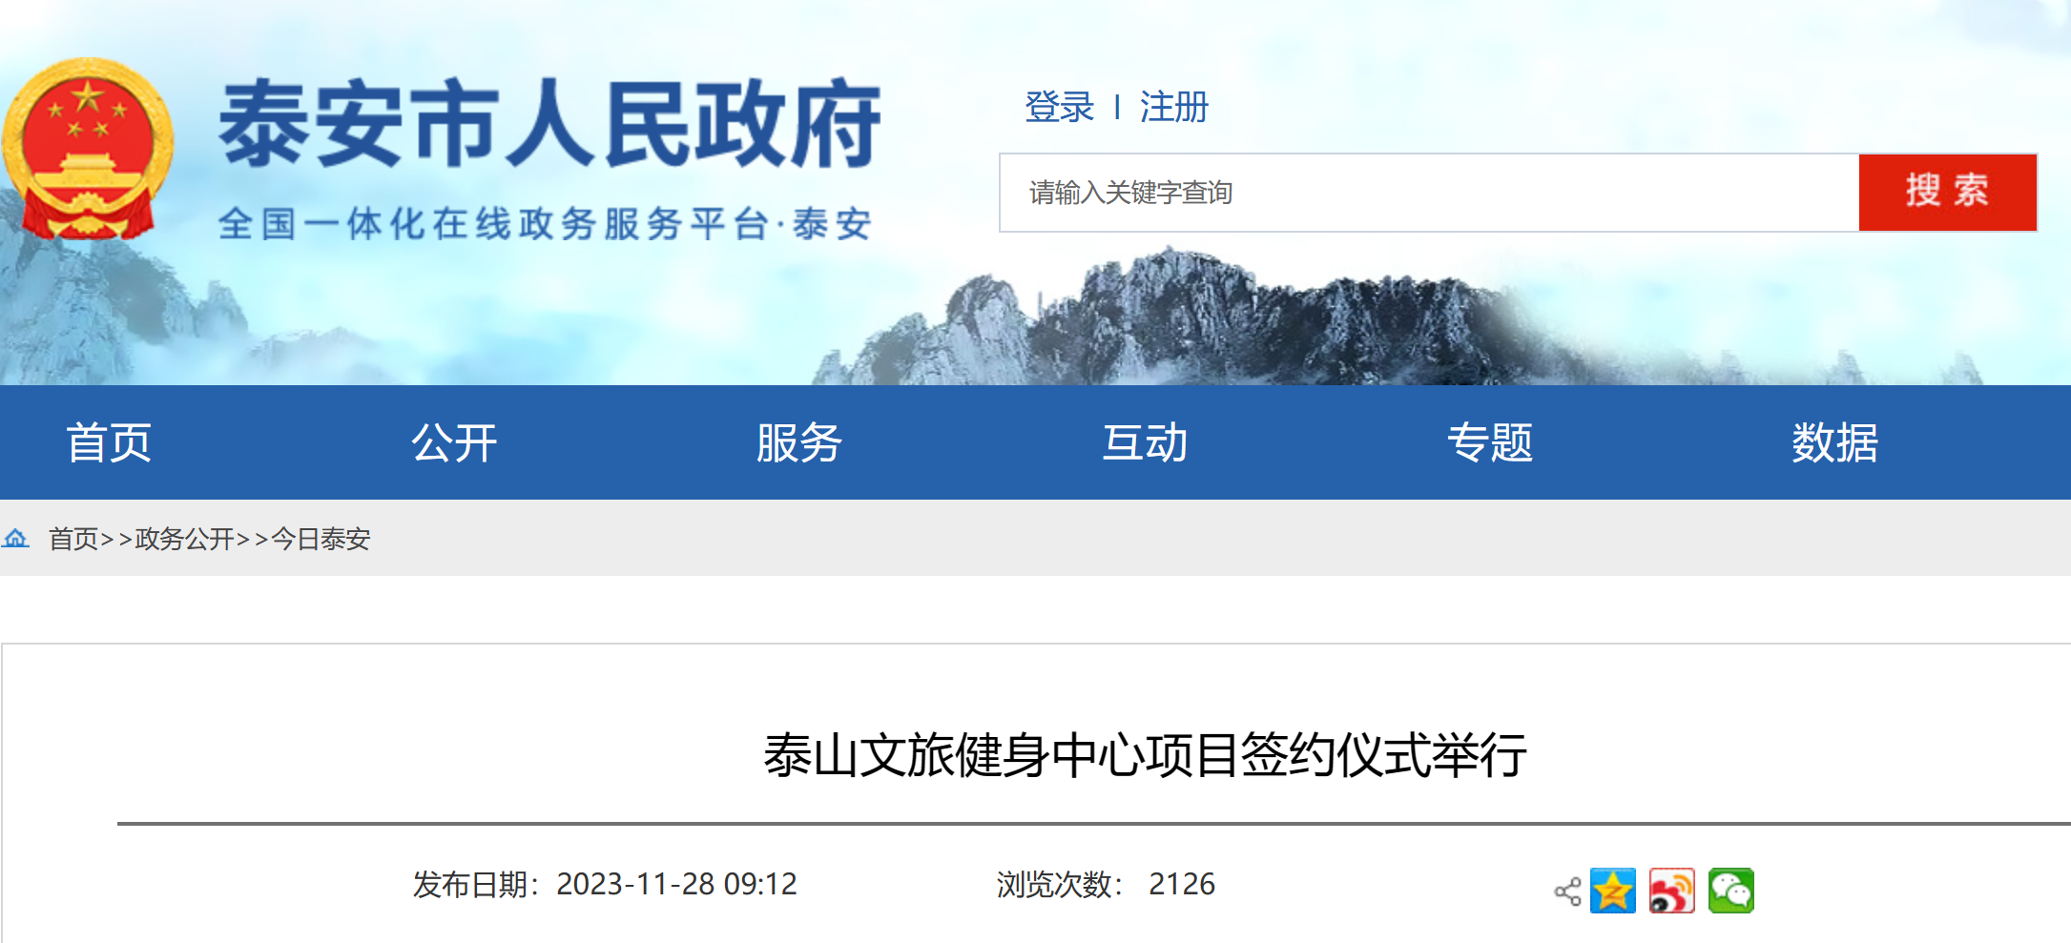
Task: Focus the keyword search input field
Action: point(1429,192)
